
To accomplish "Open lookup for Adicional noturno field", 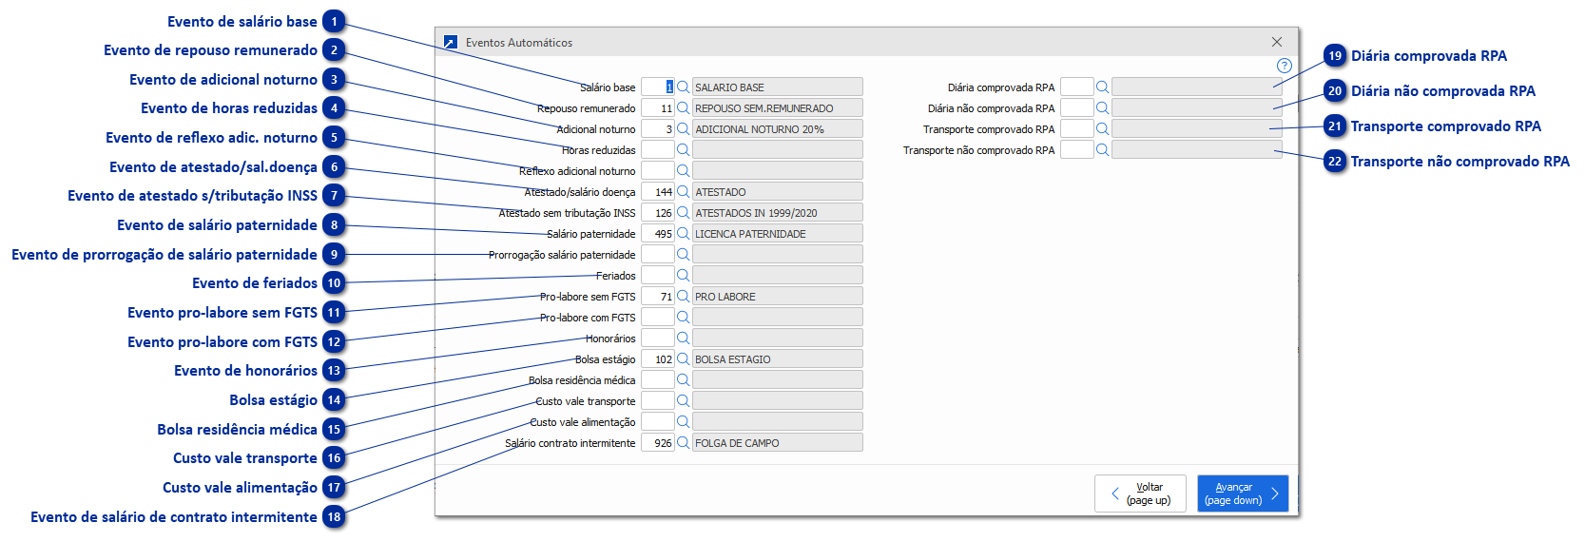I will pos(683,128).
